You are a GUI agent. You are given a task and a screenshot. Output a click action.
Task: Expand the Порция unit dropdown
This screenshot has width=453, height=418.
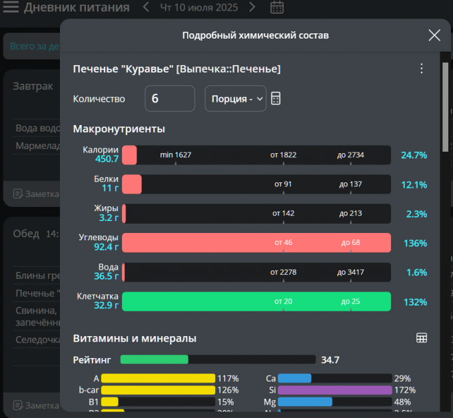(x=235, y=99)
